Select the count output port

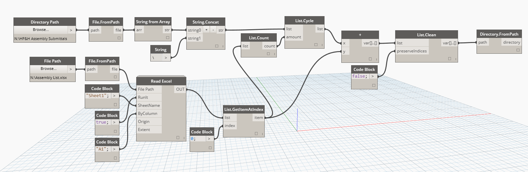point(269,46)
